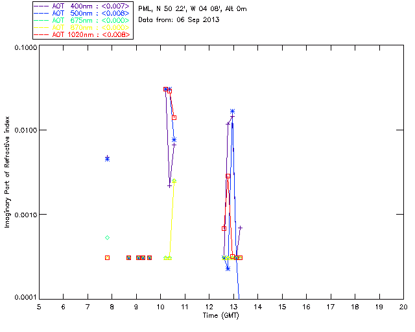Click the 0.0001 y-axis tick label

coord(26,298)
